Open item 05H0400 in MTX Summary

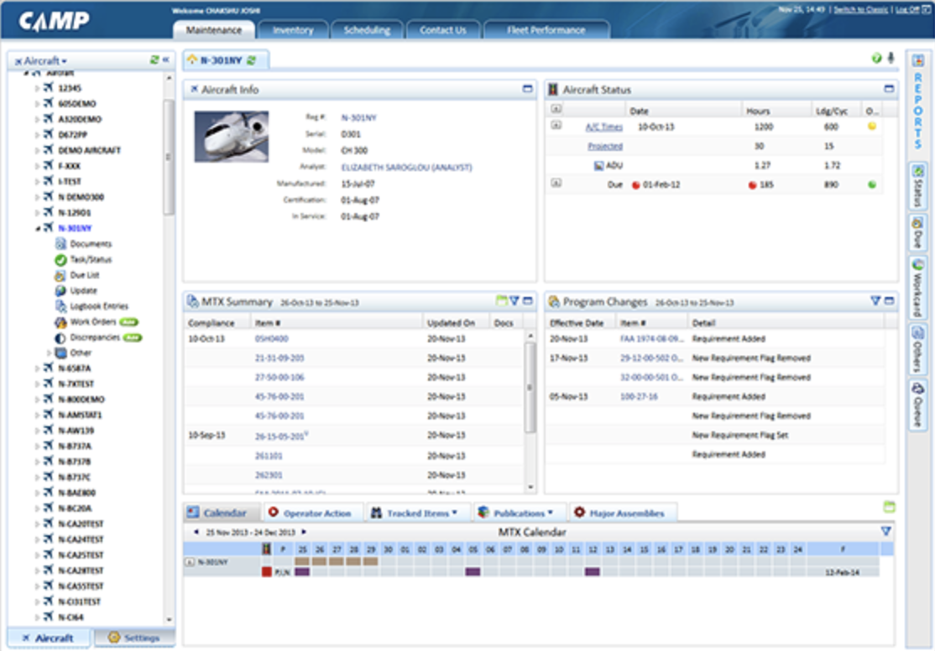[x=271, y=339]
